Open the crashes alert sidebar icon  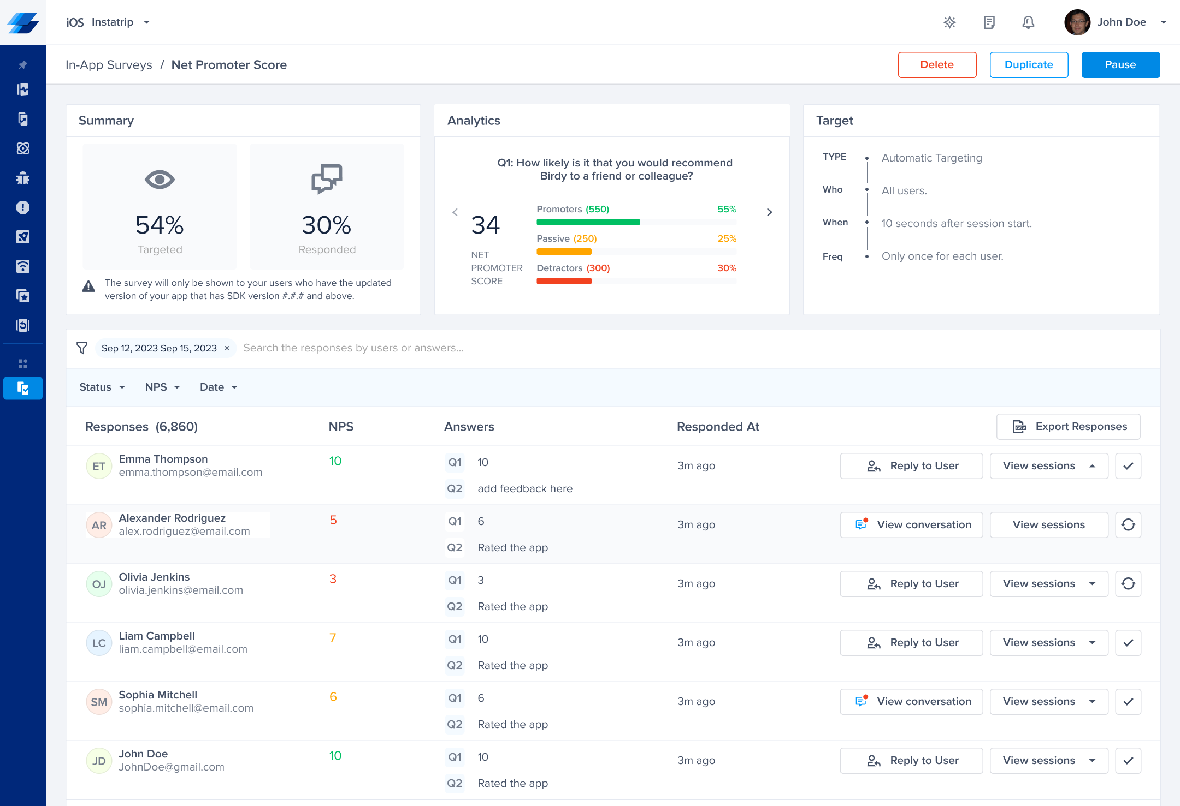click(23, 207)
